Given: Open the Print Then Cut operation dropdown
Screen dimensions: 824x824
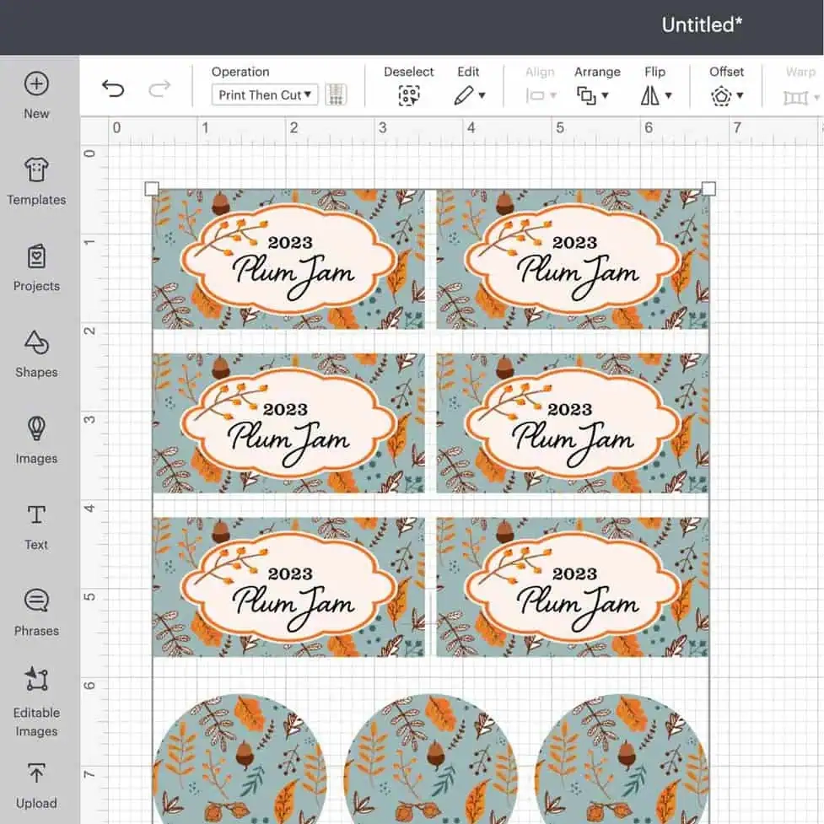Looking at the screenshot, I should coord(264,95).
